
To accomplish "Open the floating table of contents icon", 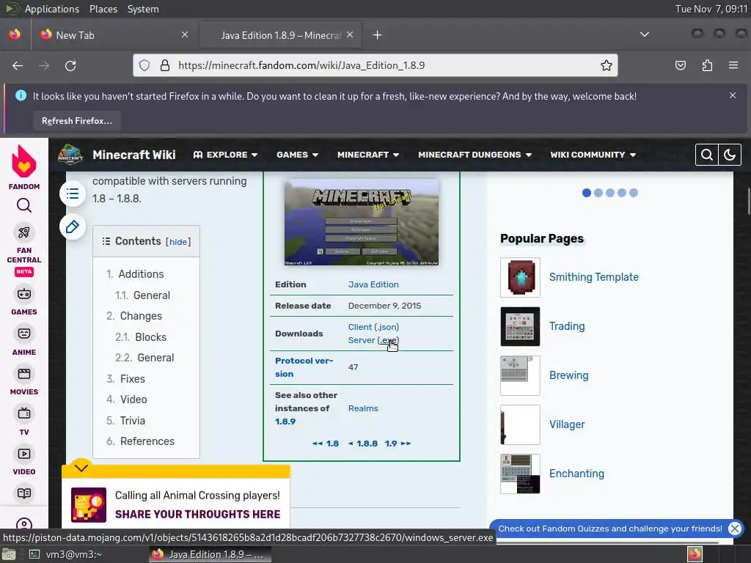I will (x=73, y=194).
